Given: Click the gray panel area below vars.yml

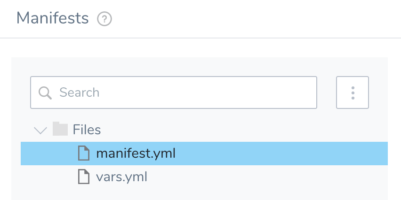Looking at the screenshot, I should [200, 194].
